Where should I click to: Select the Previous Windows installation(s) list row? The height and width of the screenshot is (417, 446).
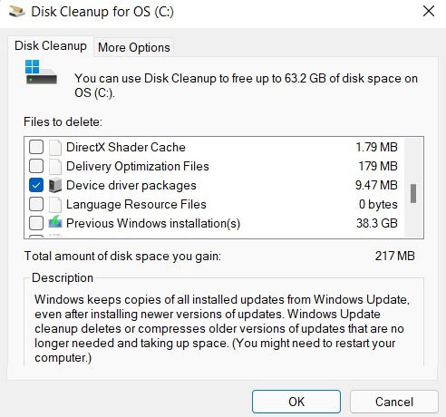[213, 224]
